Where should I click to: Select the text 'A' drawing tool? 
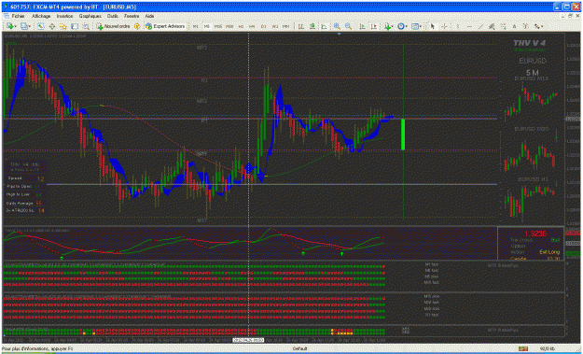click(515, 26)
